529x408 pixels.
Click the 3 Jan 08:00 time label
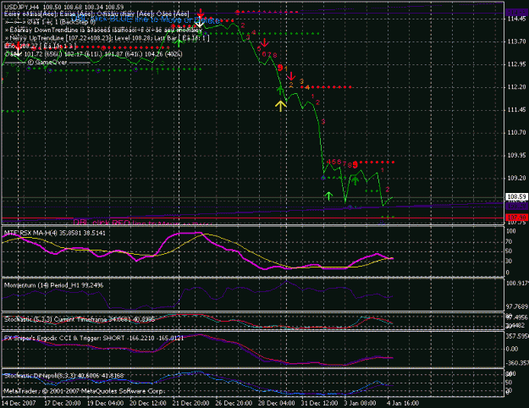(360, 403)
